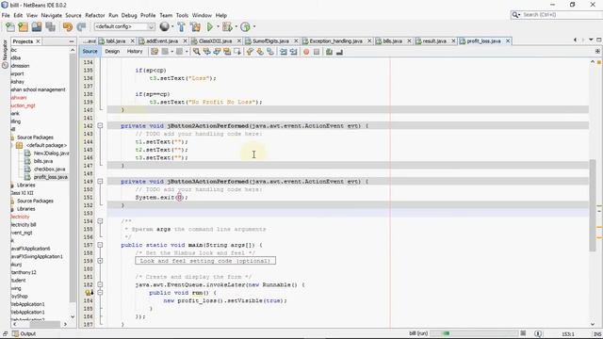
Task: Open the default config combo box
Action: tap(124, 26)
